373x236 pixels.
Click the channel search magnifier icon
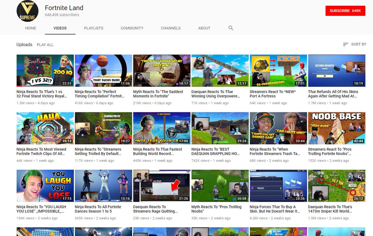231,28
